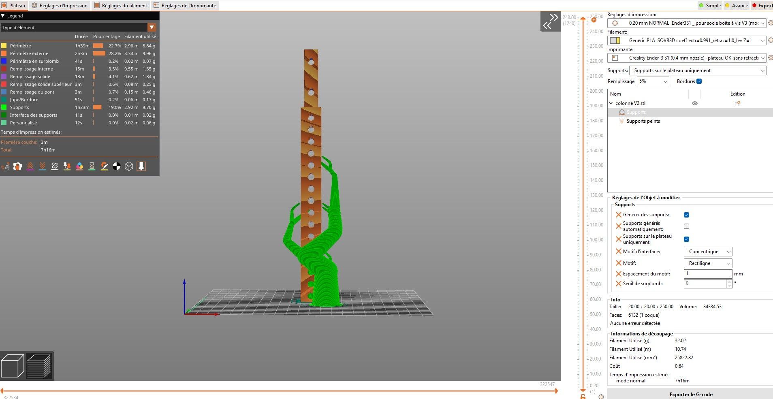Toggle travel moves display icon
The image size is (773, 399).
point(5,166)
